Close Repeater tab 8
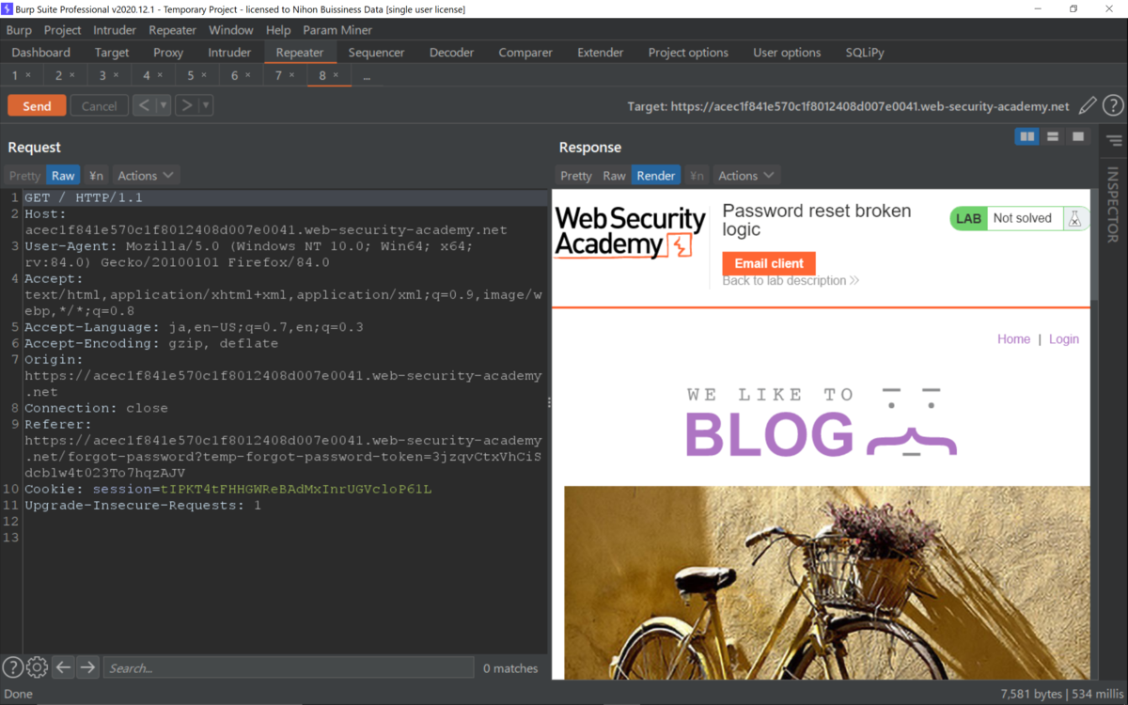The width and height of the screenshot is (1128, 705). coord(336,75)
